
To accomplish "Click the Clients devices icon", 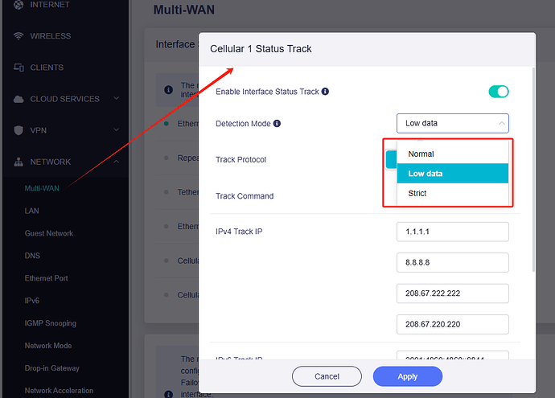I will (x=18, y=68).
